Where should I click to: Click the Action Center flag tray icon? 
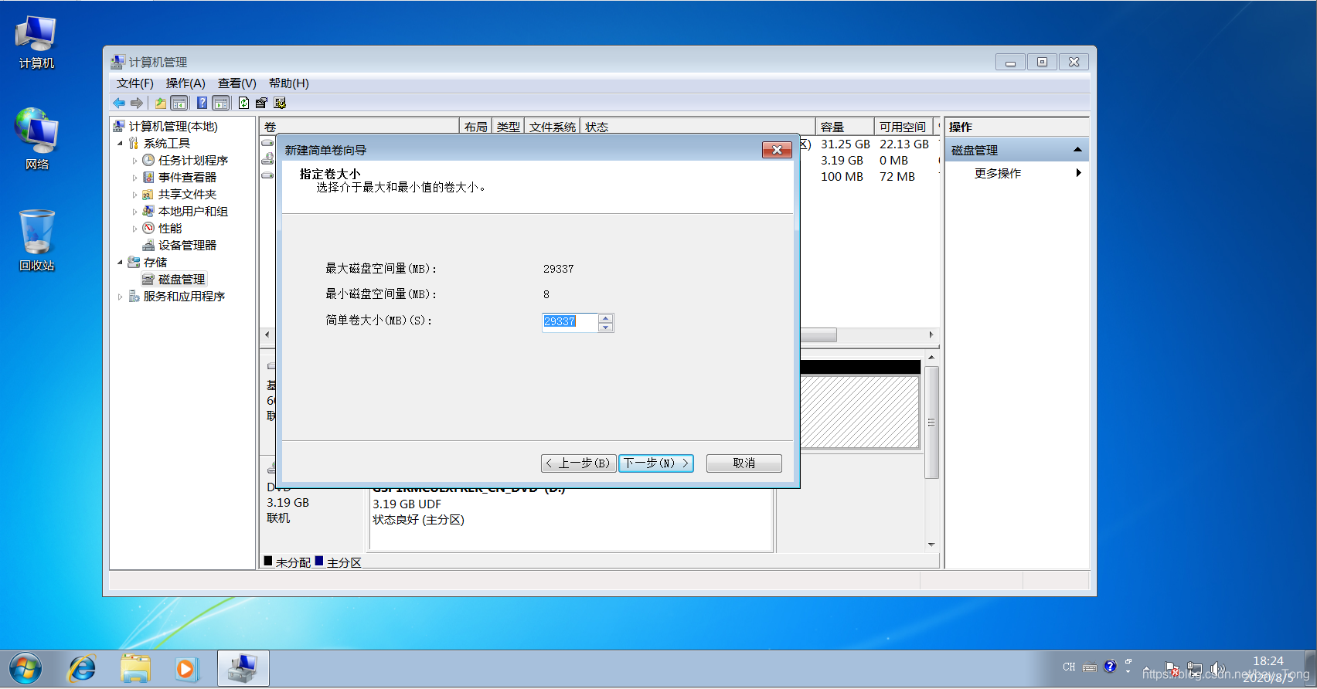point(1172,669)
